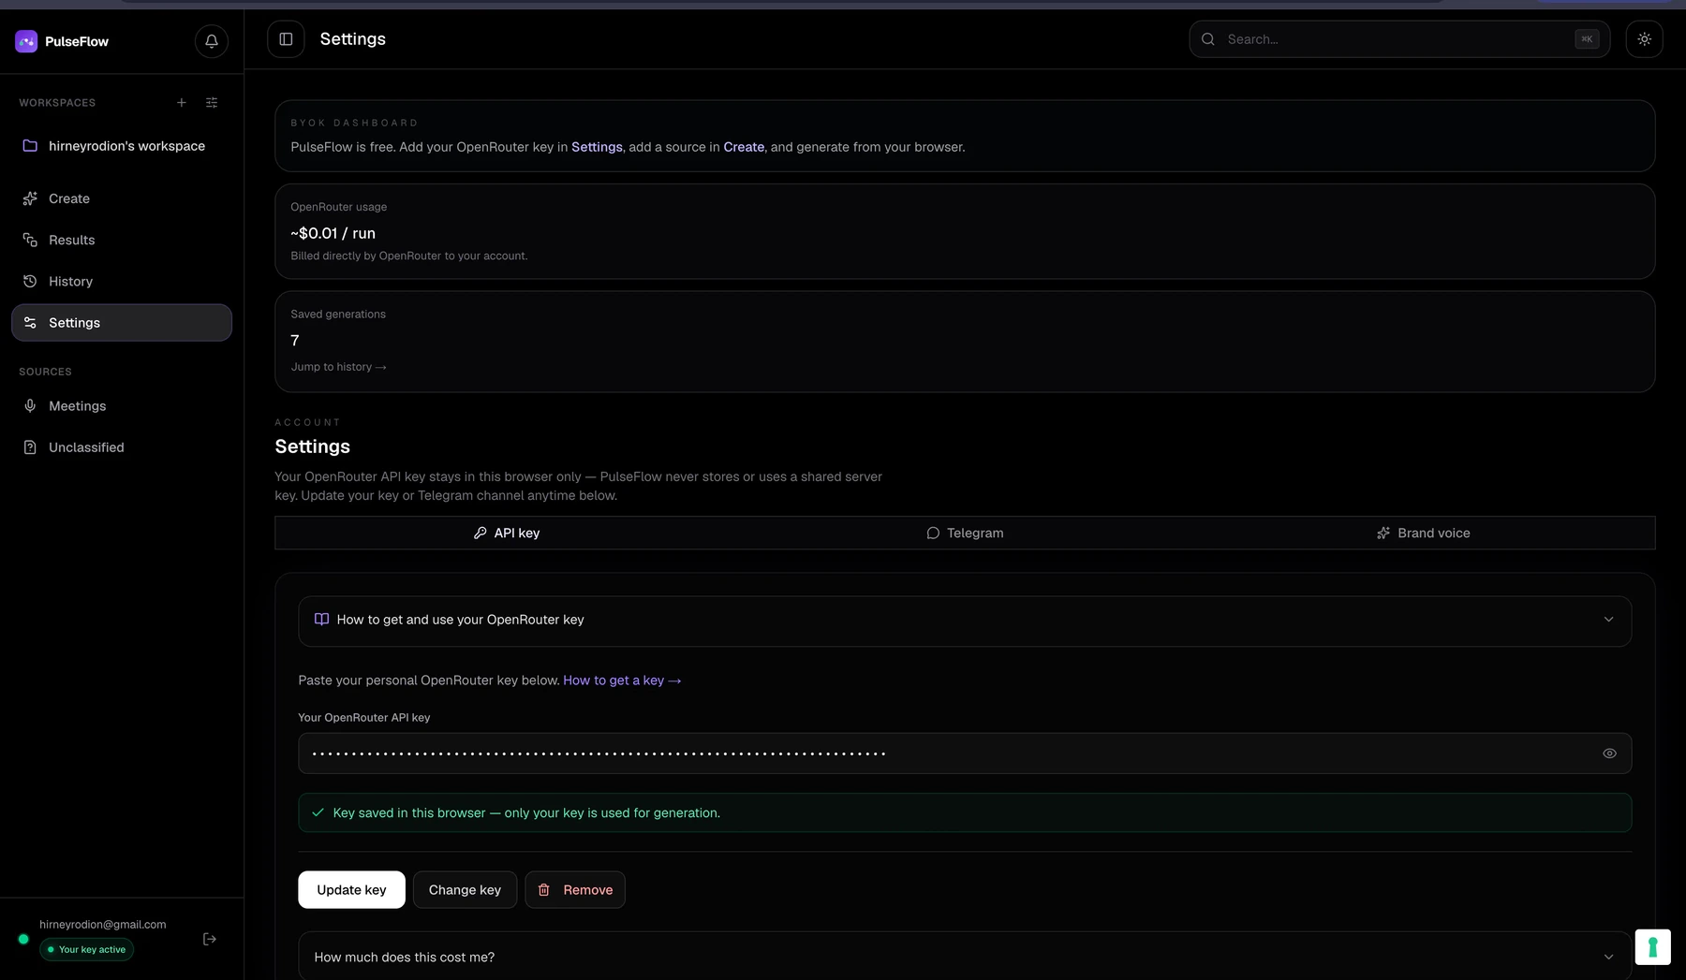Add a new workspace with plus icon

point(182,103)
